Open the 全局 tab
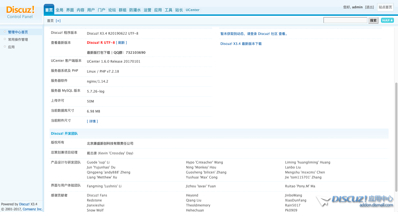This screenshot has width=398, height=212. 60,10
